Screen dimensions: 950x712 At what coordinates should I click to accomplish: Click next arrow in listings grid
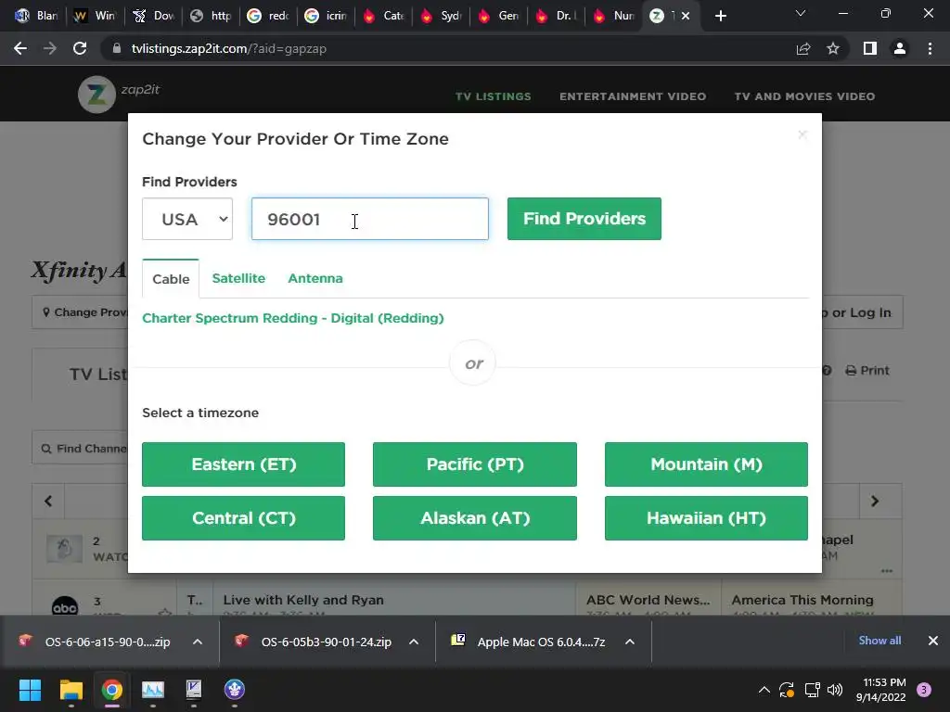click(x=874, y=502)
